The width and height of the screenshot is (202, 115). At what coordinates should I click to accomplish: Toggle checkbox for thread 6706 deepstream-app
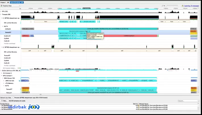[3, 47]
